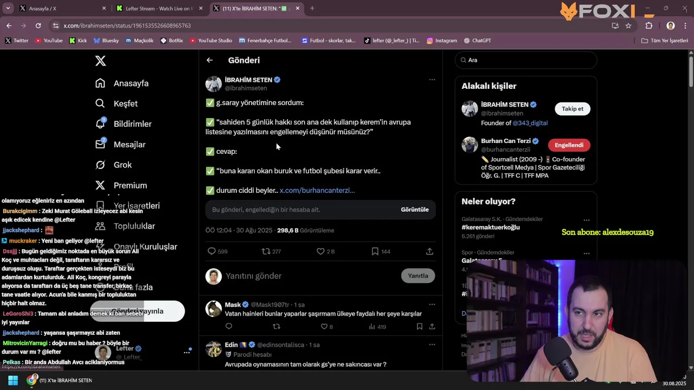Open YouTube Studio bookmark
This screenshot has height=390, width=694.
211,41
